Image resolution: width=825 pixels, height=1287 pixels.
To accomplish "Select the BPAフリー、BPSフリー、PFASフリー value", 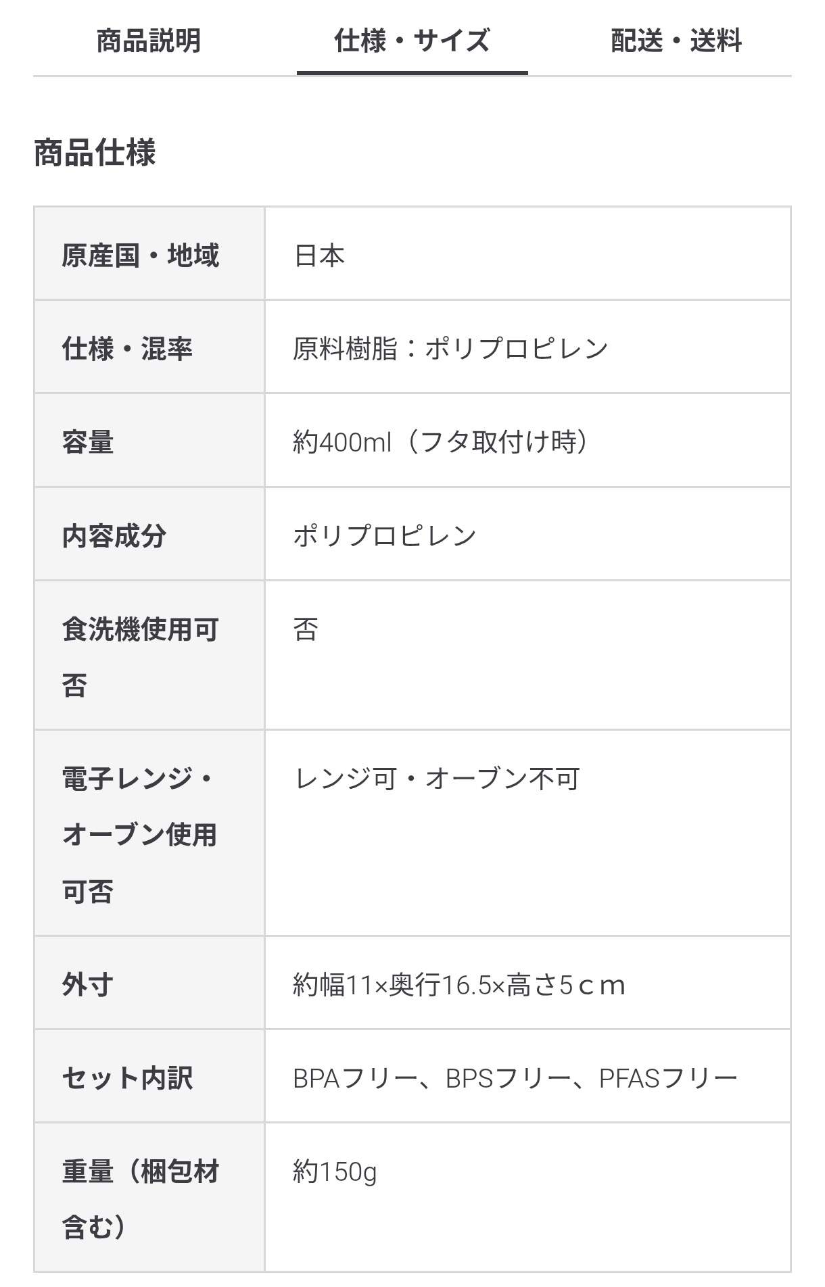I will 515,1078.
